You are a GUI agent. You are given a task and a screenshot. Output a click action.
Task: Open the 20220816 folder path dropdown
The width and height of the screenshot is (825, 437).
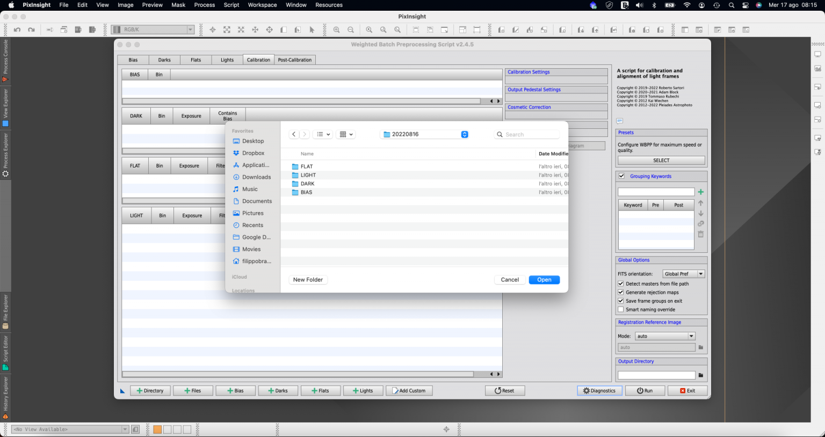(x=464, y=134)
